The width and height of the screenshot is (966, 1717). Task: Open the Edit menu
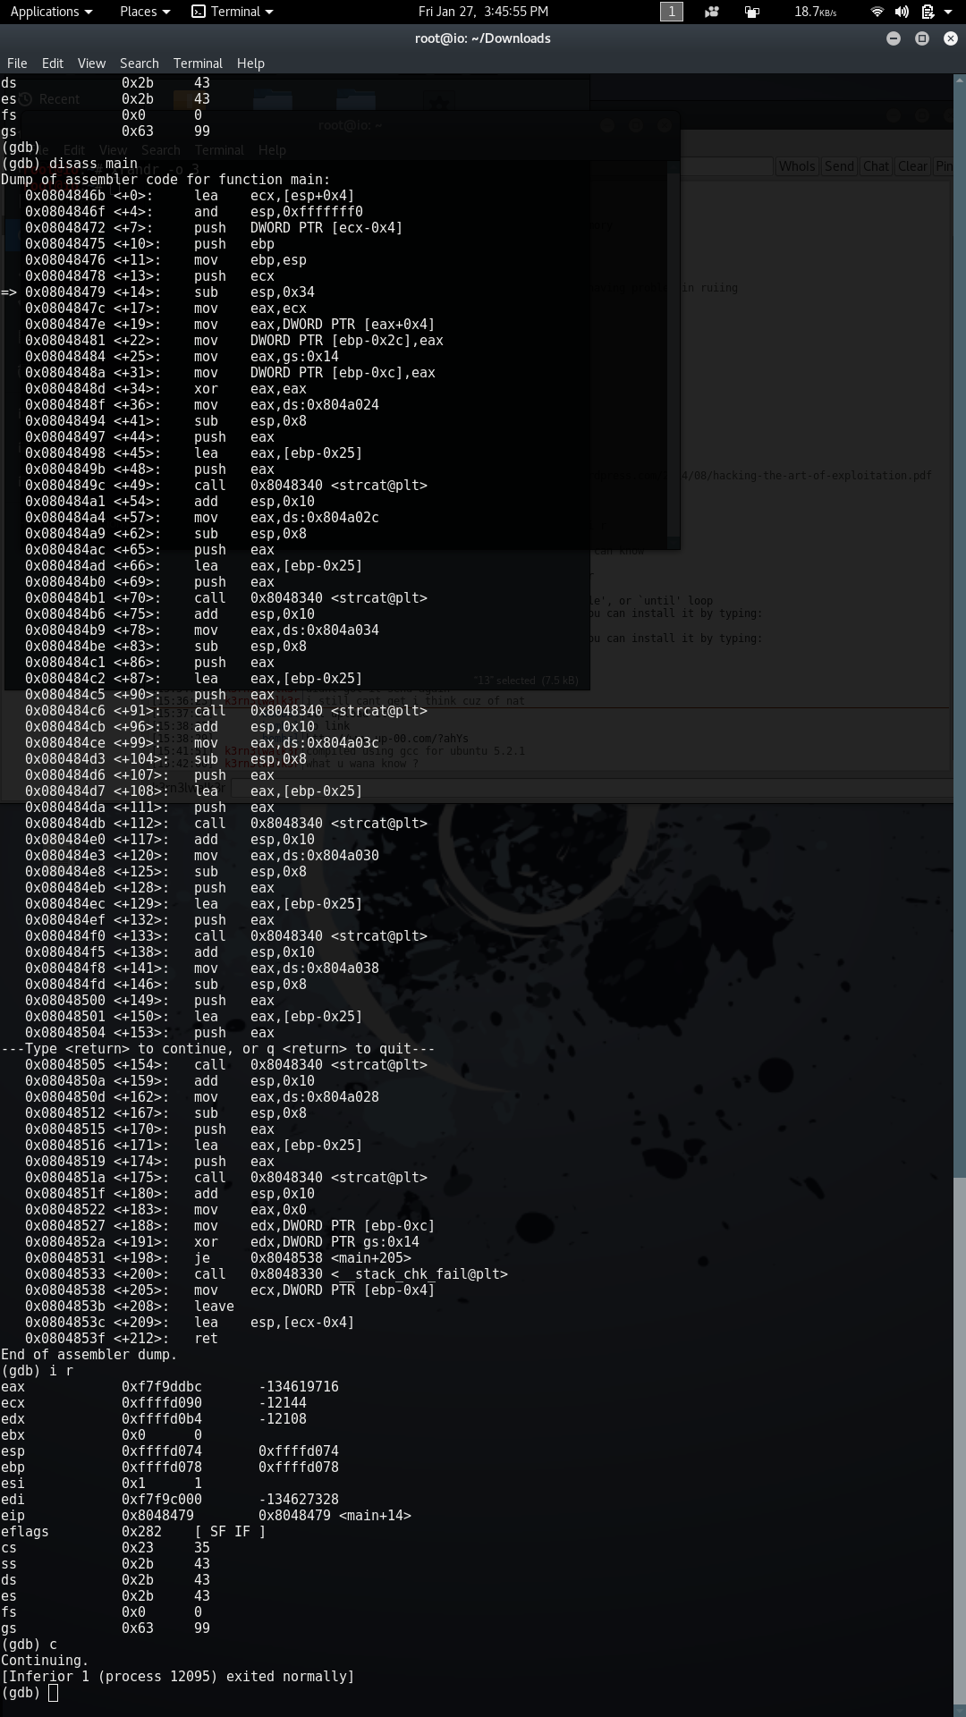(53, 63)
